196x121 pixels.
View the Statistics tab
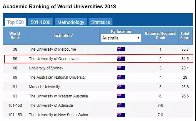[101, 22]
